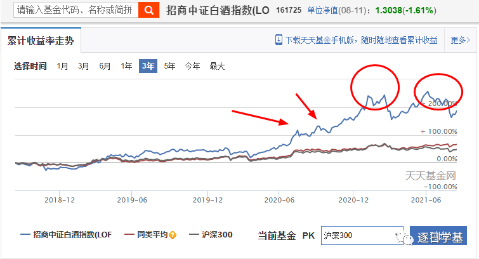Viewport: 479px width, 259px height.
Task: Click the orange question mark beside 同类平均
Action: (x=173, y=235)
